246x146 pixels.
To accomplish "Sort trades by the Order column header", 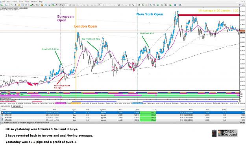I will pyautogui.click(x=4, y=109).
